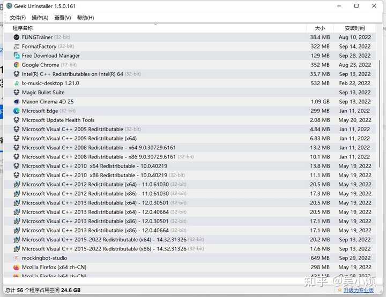
Task: Select Maxon Cinema 4D 25 entry
Action: click(48, 102)
